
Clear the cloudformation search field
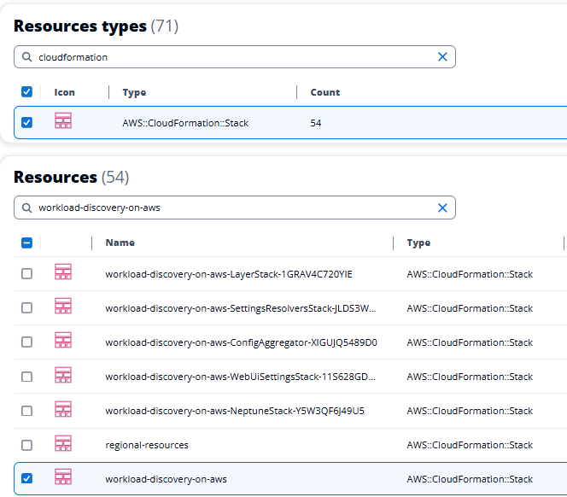pos(442,57)
